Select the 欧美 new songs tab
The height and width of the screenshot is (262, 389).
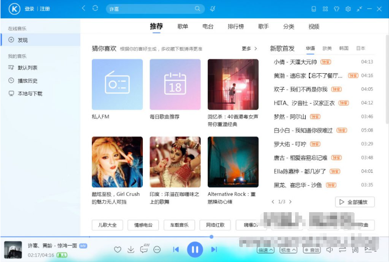327,48
